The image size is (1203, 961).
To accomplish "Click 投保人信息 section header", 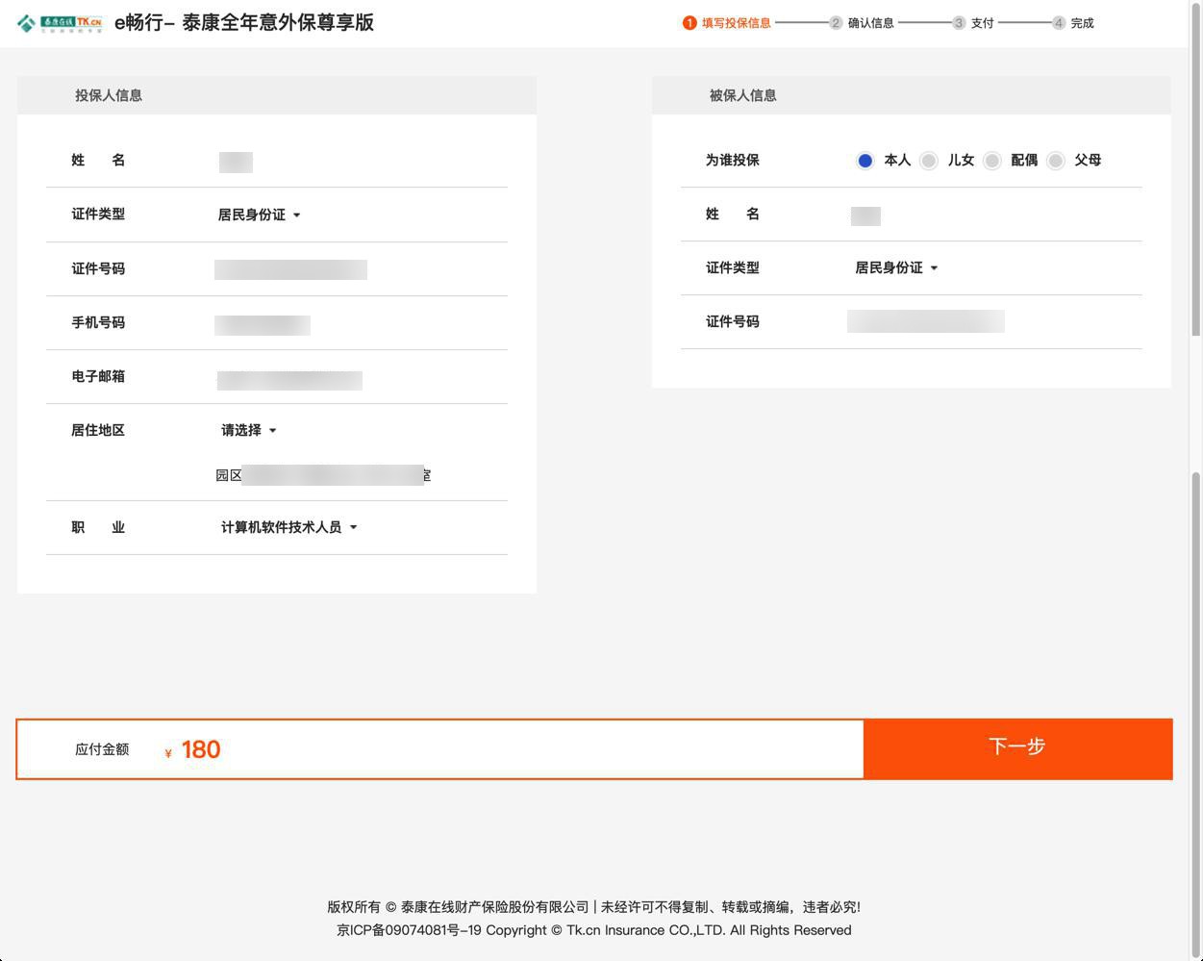I will coord(277,95).
